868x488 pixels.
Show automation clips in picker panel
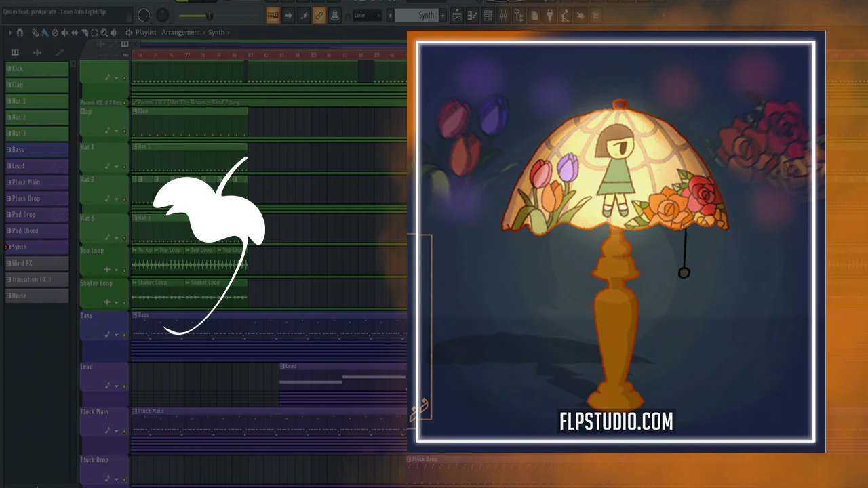(x=60, y=52)
